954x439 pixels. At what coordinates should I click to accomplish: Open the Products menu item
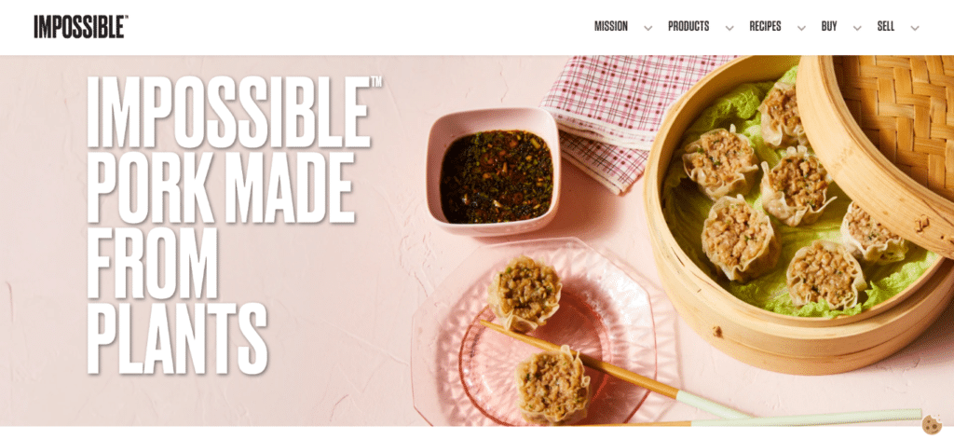tap(688, 27)
